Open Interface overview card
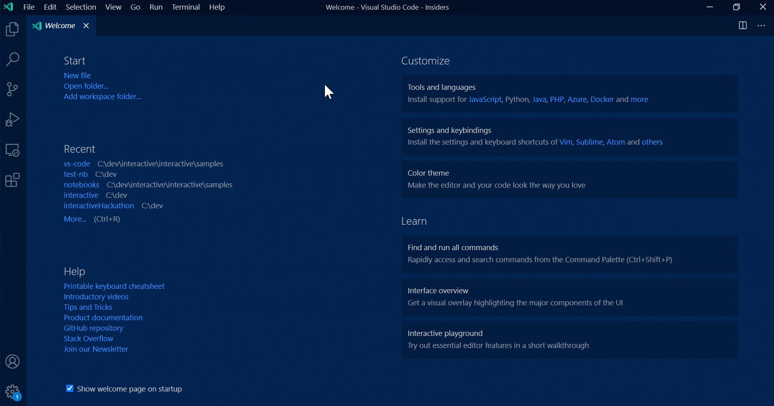This screenshot has width=774, height=406. pos(570,297)
